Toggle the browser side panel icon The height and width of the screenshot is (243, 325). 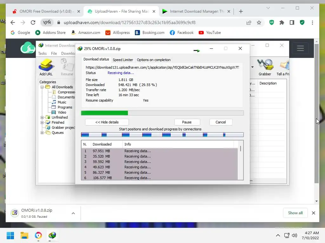(292, 22)
